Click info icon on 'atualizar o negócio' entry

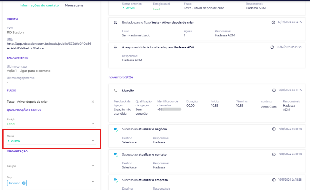point(274,129)
